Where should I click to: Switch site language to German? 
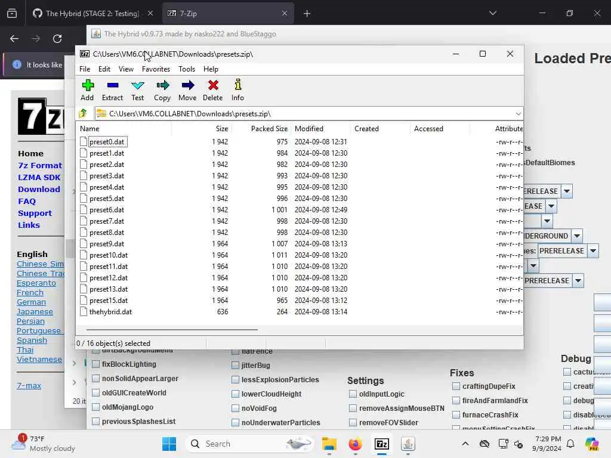pos(31,302)
